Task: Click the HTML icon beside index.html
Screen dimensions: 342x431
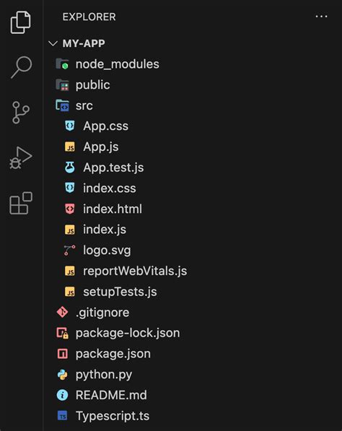Action: (x=70, y=209)
